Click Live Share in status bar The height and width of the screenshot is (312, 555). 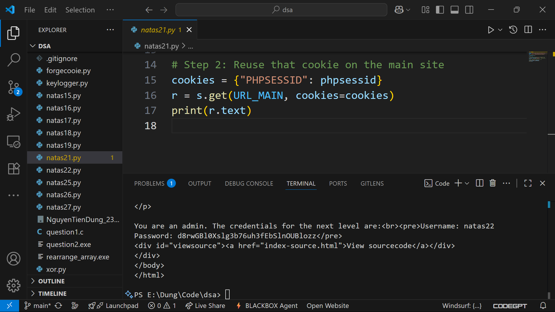(206, 306)
